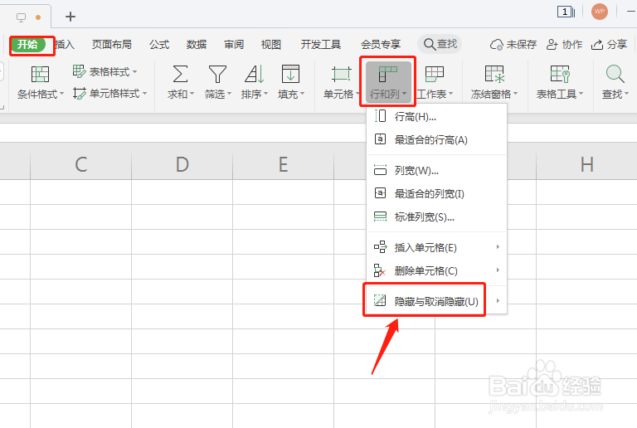The height and width of the screenshot is (428, 637).
Task: Expand the Conditional Formatting (条件格式) dropdown arrow
Action: point(61,94)
